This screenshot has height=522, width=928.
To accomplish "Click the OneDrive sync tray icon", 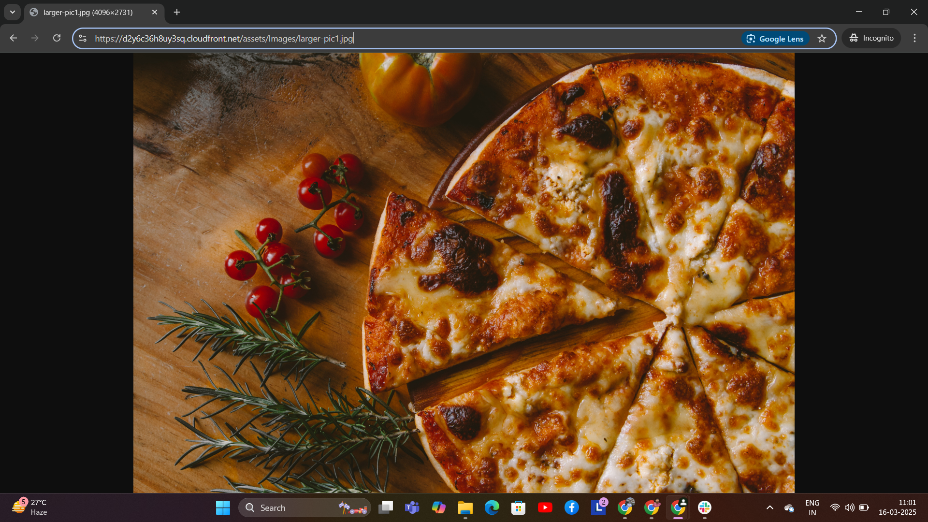I will (x=789, y=507).
